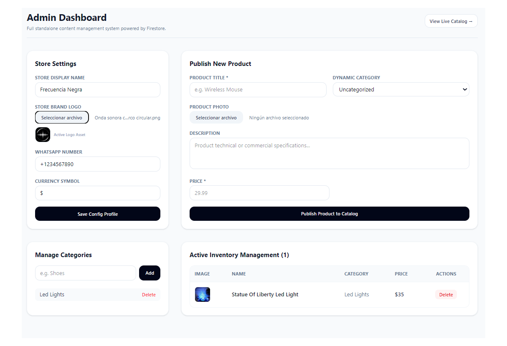
Task: Click the Product Title field
Action: click(x=258, y=90)
